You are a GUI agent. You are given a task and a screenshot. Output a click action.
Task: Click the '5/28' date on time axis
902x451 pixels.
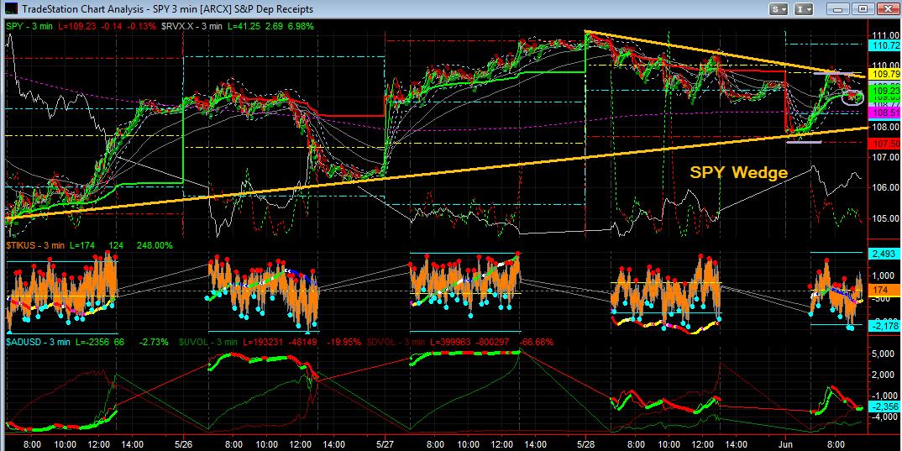click(x=585, y=444)
